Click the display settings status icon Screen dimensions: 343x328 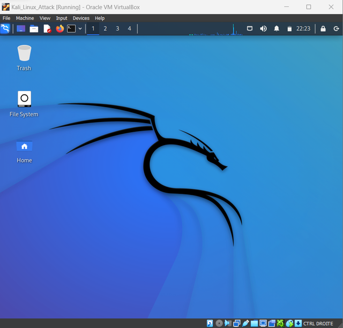[x=263, y=323]
